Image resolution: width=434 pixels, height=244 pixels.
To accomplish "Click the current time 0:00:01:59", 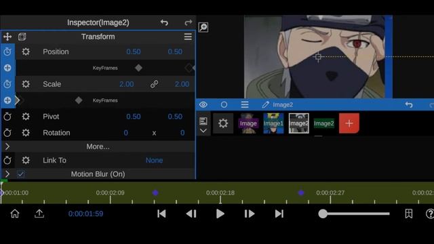I will tap(86, 214).
